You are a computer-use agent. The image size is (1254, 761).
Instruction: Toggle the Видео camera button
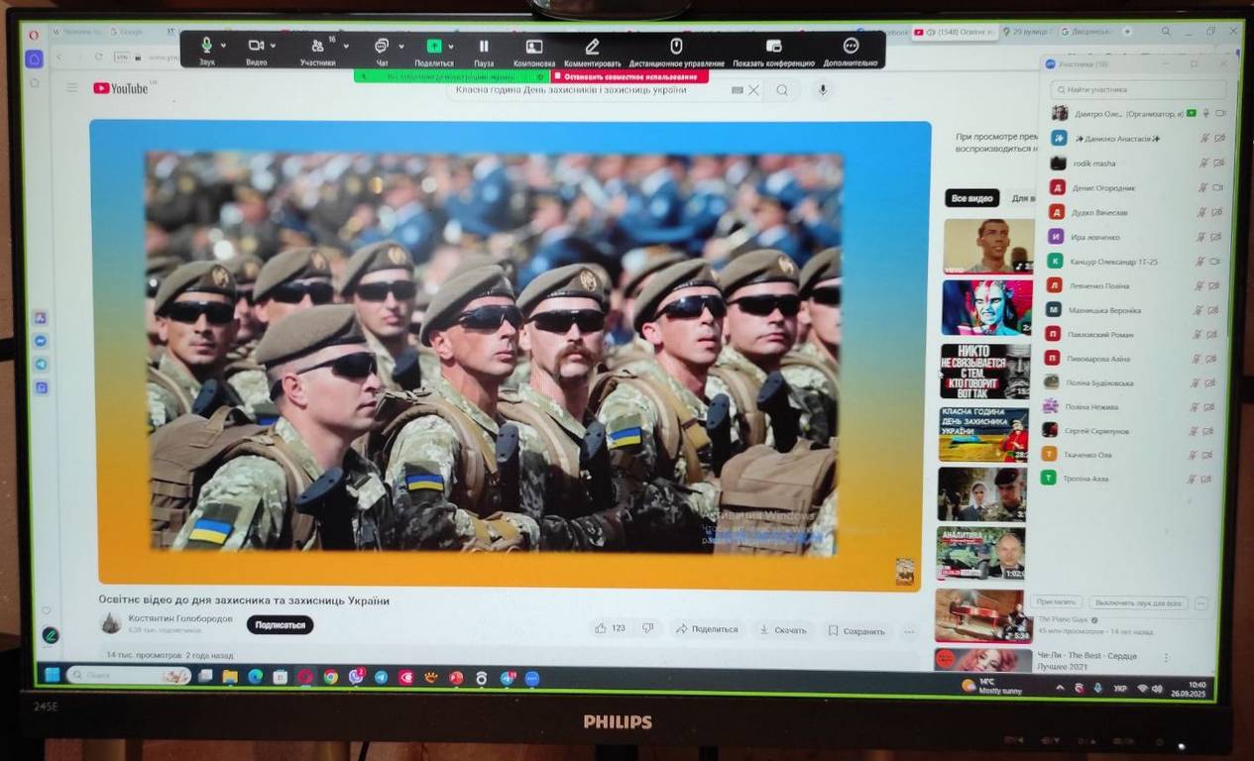coord(256,46)
